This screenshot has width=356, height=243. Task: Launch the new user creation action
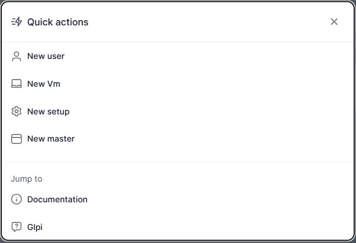coord(178,56)
